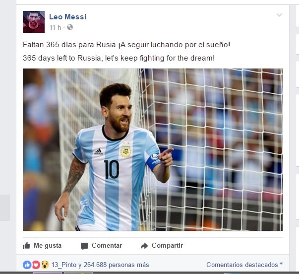Viewport: 299px width, 274px height.
Task: Open Comentarios destacados sorting dropdown
Action: click(x=244, y=265)
